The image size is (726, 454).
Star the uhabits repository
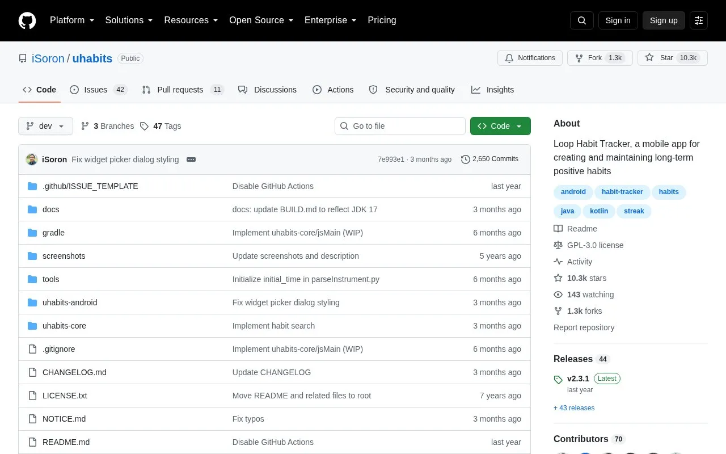click(x=673, y=58)
